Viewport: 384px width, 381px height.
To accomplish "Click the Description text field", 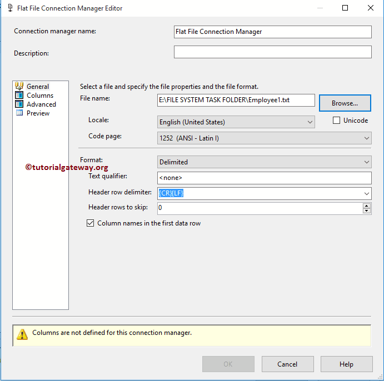I will tap(272, 52).
